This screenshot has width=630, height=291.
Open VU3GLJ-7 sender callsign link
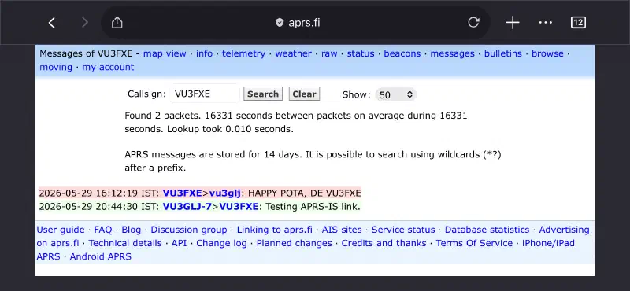tap(187, 207)
